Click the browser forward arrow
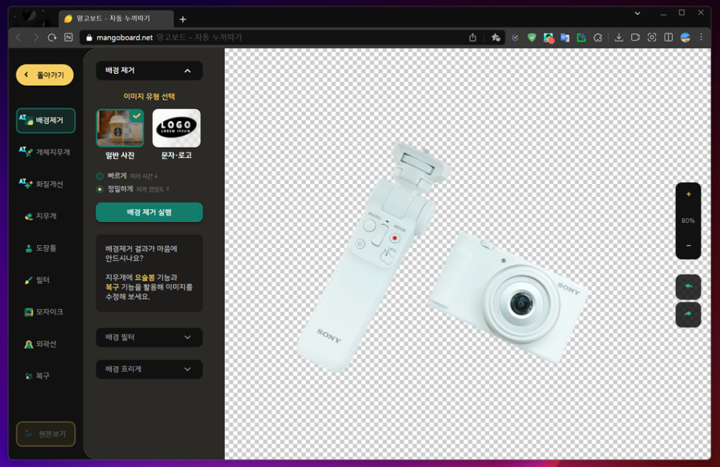The image size is (720, 467). pos(35,38)
